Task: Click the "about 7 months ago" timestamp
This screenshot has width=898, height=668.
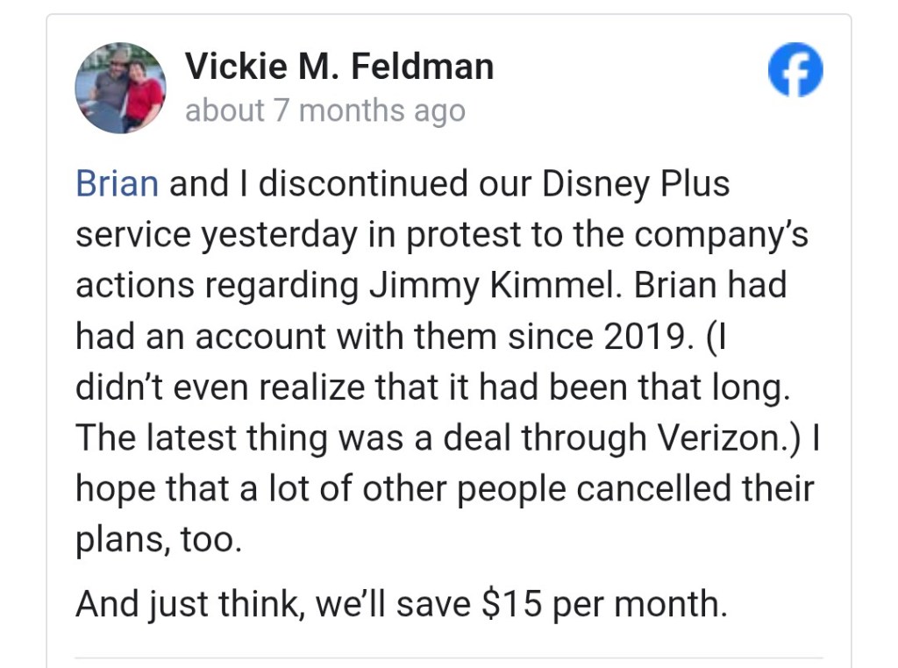Action: (324, 111)
